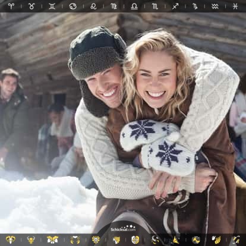Viewport: 246px width, 246px height.
Task: Select the Pisces glyph in the top bar
Action: pyautogui.click(x=235, y=6)
